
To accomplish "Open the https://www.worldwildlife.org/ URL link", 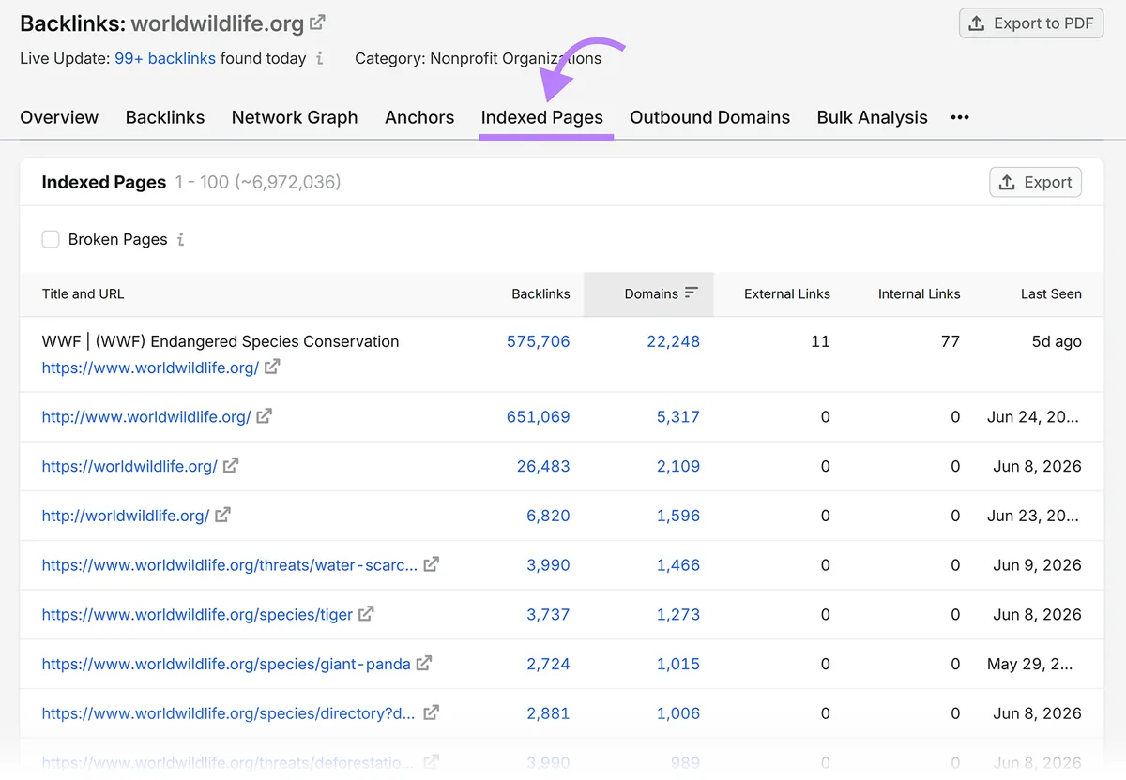I will pos(150,367).
